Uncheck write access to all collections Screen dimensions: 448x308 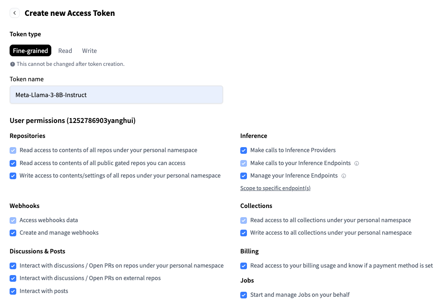point(244,233)
